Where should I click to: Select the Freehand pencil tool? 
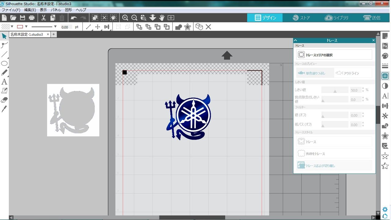(4, 73)
